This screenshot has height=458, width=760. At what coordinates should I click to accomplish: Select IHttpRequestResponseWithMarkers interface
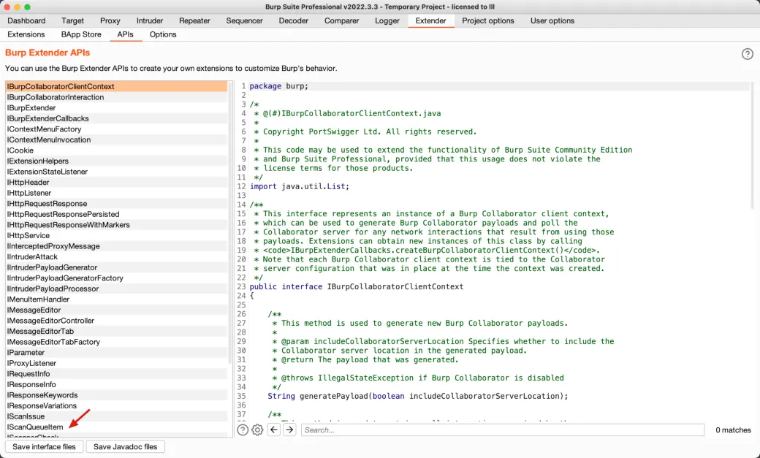pos(116,225)
